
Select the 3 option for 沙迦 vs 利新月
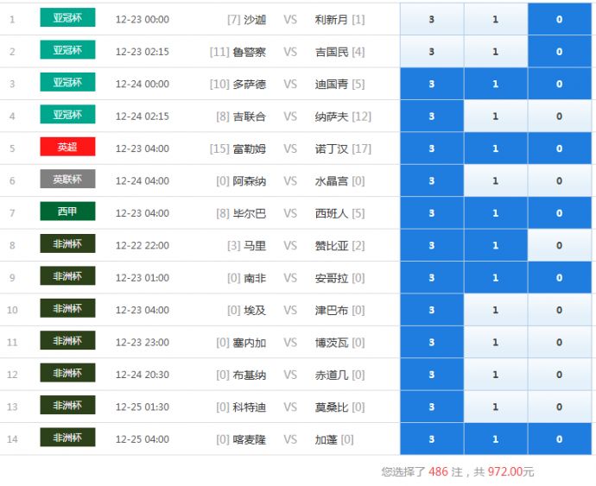[x=432, y=19]
